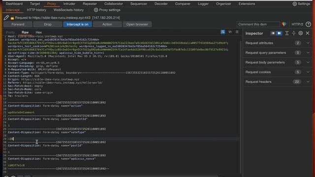This screenshot has width=315, height=177.
Task: Click the lock icon next to Request to URL
Action: click(x=12, y=18)
